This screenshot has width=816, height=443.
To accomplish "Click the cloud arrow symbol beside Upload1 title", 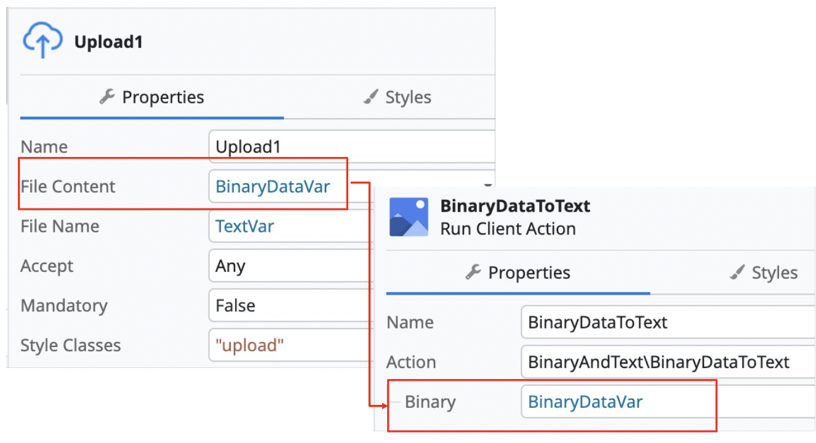I will (43, 40).
